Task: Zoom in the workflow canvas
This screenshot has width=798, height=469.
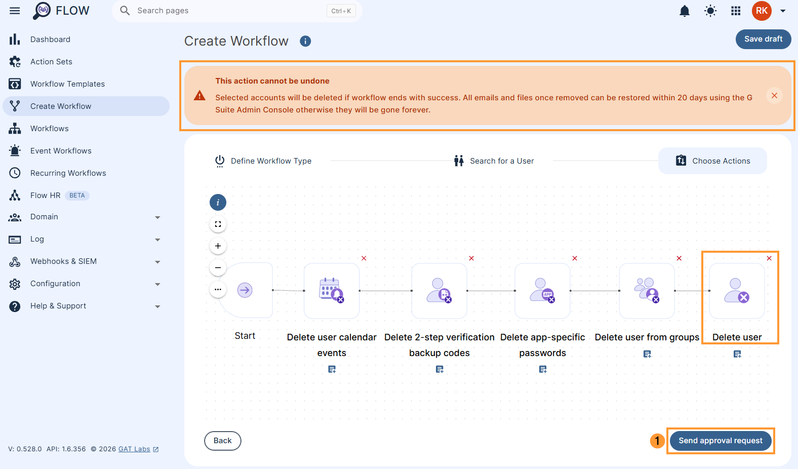Action: (218, 246)
